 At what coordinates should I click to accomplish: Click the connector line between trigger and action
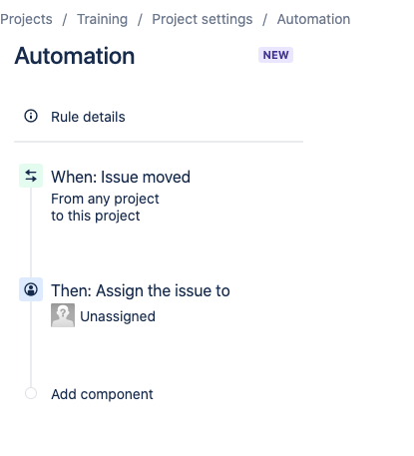coord(31,232)
